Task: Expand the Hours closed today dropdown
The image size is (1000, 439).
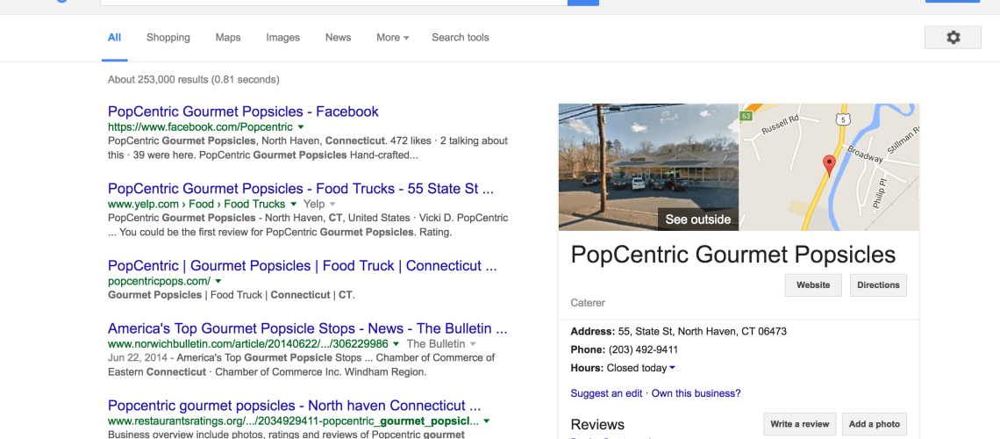Action: [672, 368]
